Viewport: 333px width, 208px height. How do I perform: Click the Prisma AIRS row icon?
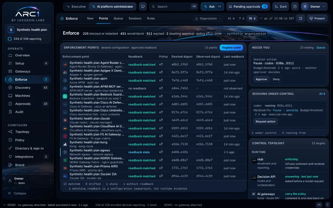tap(65, 168)
